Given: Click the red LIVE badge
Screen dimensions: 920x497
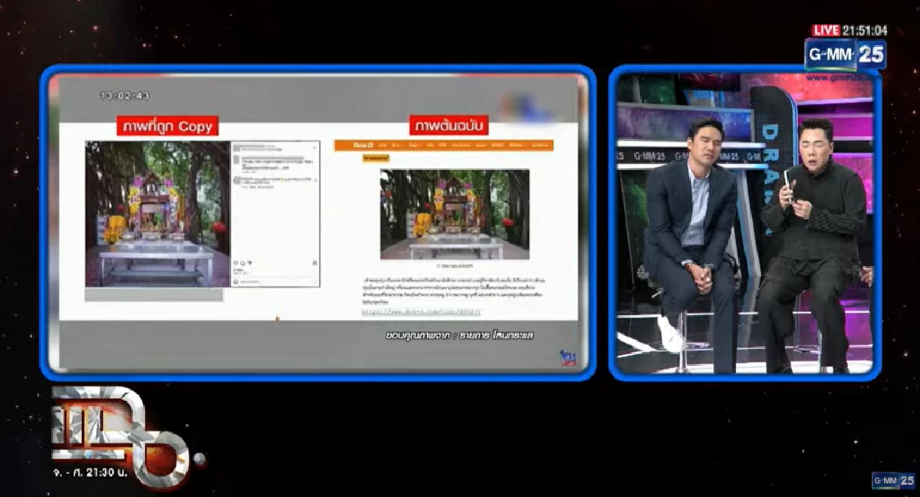Looking at the screenshot, I should (x=826, y=31).
